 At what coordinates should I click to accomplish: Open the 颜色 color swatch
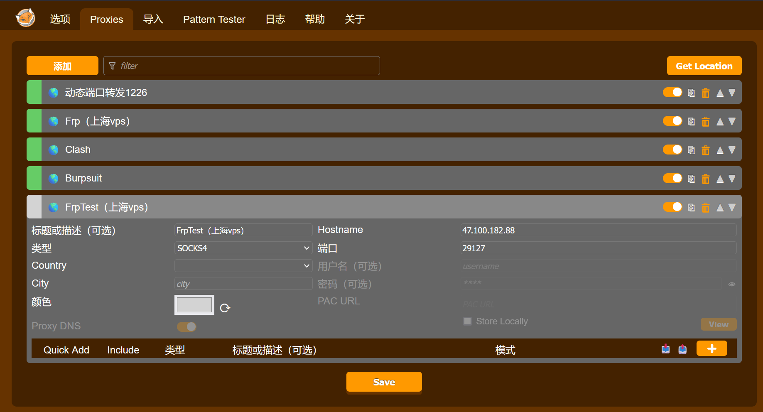tap(194, 305)
